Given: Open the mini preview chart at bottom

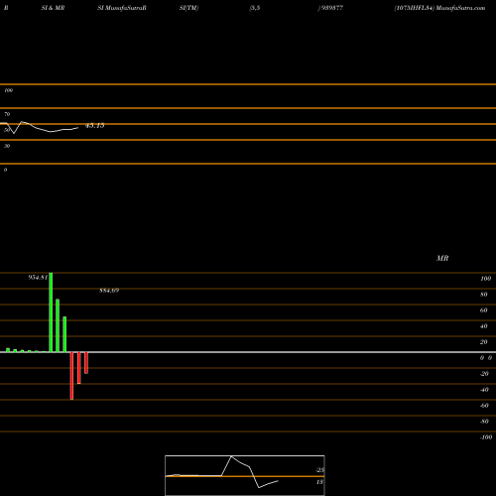Looking at the screenshot, I should [245, 475].
